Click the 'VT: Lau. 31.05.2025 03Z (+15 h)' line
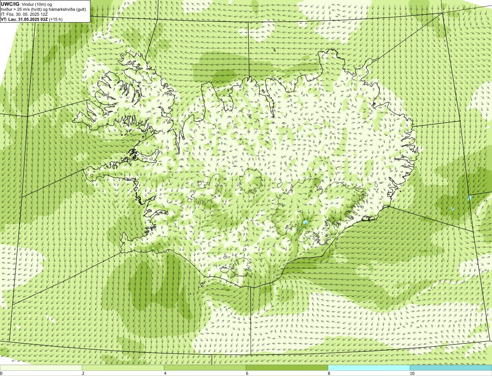The width and height of the screenshot is (492, 376). coord(32,19)
